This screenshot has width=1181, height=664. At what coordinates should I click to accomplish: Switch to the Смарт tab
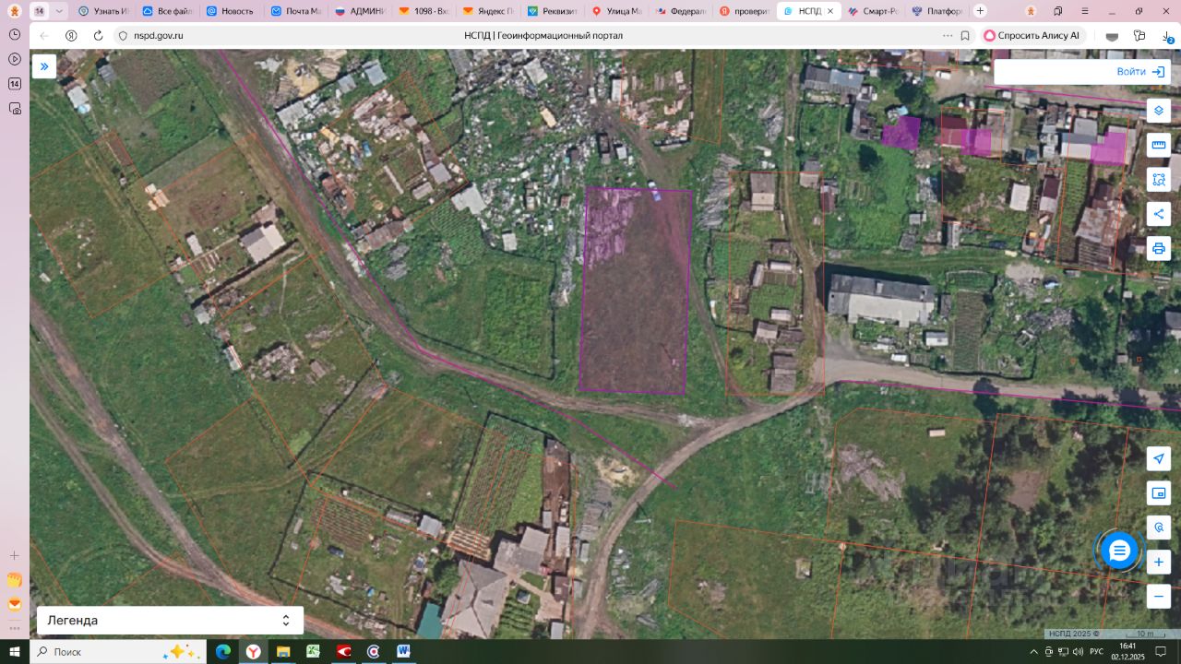point(872,11)
